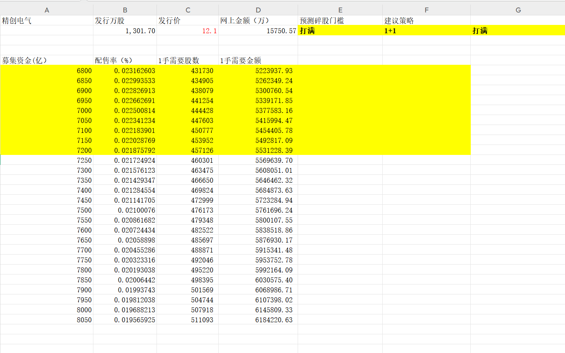The image size is (565, 353).
Task: Select column E header
Action: coord(340,10)
